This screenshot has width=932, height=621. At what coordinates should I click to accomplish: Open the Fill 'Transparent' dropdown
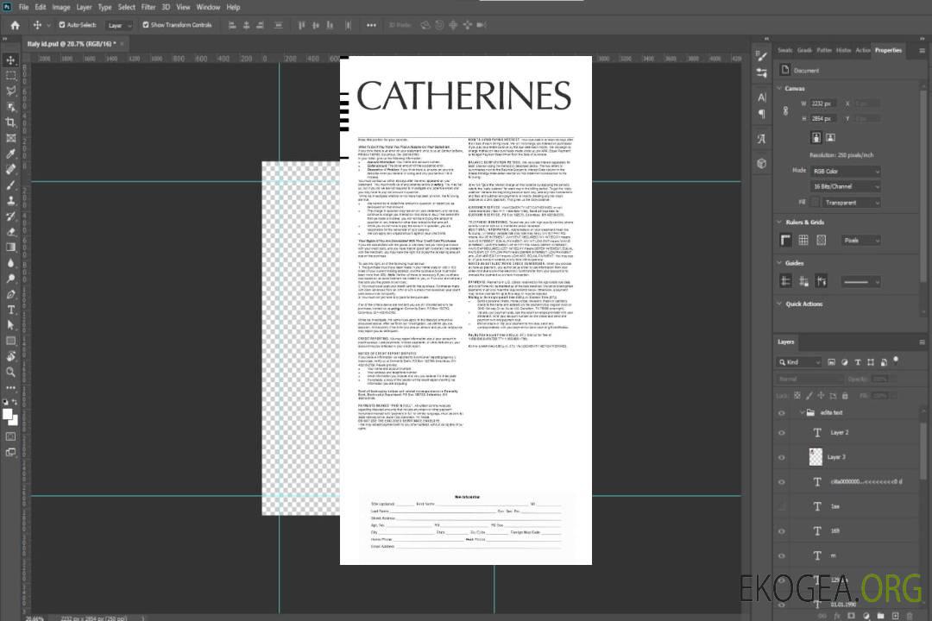(852, 203)
